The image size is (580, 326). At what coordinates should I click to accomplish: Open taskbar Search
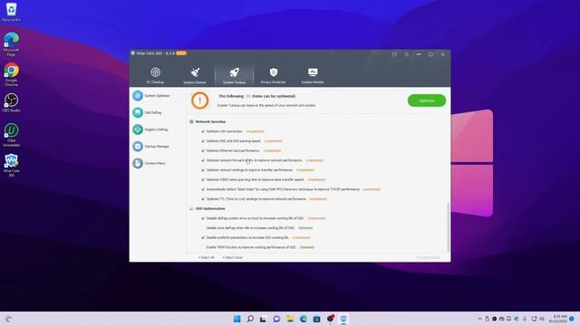pyautogui.click(x=250, y=319)
